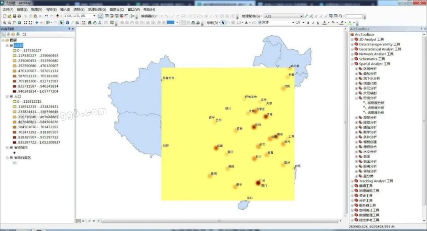This screenshot has width=427, height=231.
Task: Open the 文件(F) menu
Action: (8, 9)
